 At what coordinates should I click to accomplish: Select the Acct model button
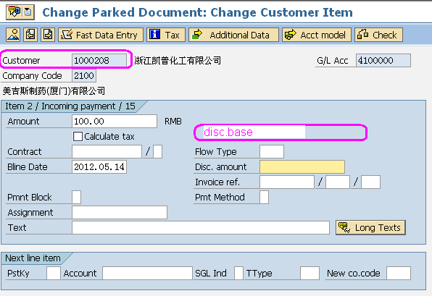[x=317, y=35]
